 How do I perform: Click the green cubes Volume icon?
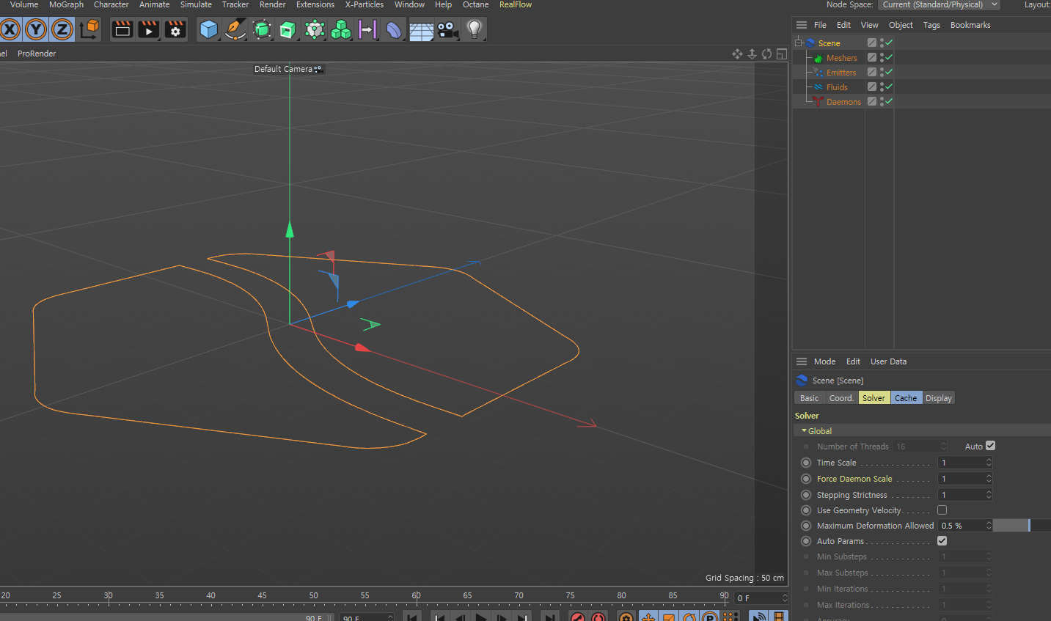[x=341, y=29]
